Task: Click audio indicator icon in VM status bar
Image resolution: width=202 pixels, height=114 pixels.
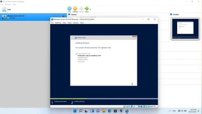Action: 129,106
